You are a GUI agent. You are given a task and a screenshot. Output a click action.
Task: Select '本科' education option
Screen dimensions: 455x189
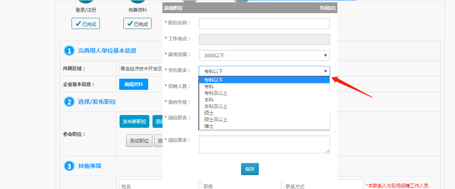click(x=209, y=100)
